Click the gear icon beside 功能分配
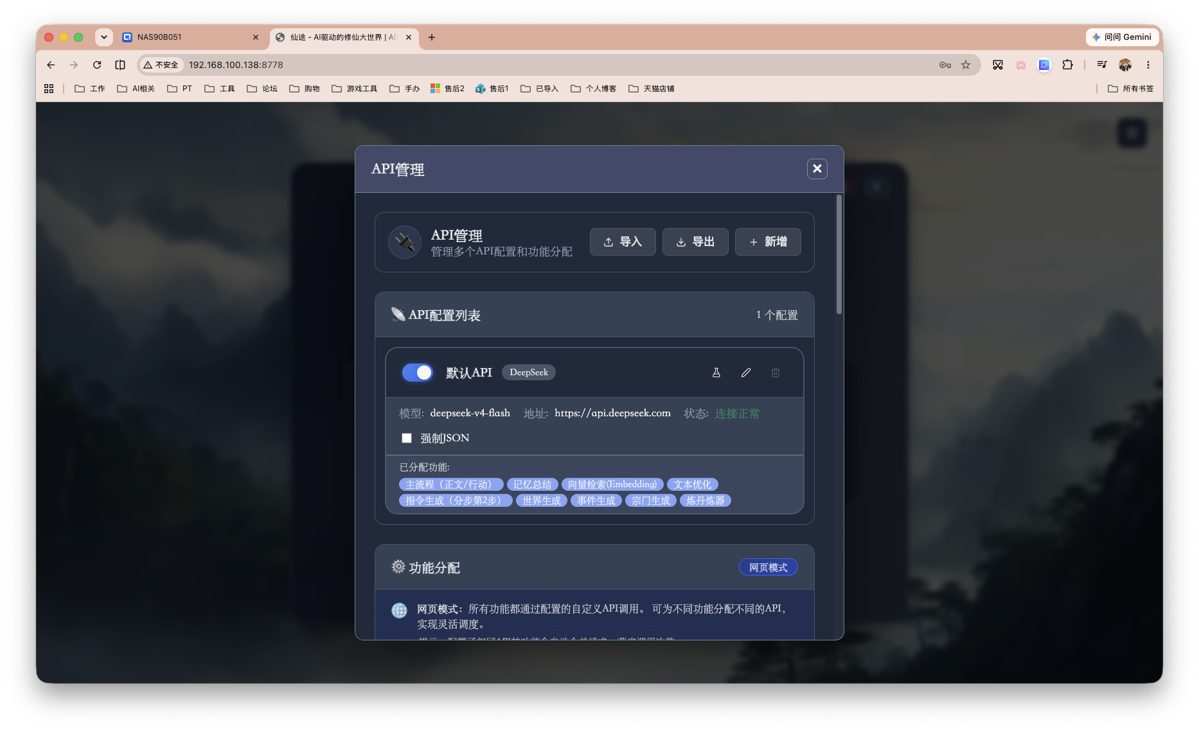This screenshot has height=731, width=1199. (x=398, y=567)
